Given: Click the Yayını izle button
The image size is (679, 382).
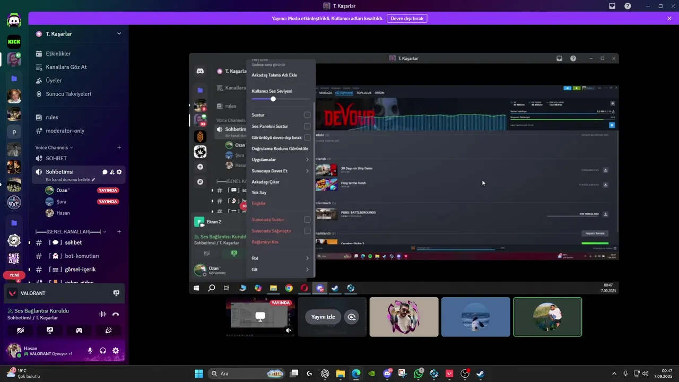Looking at the screenshot, I should pyautogui.click(x=323, y=317).
